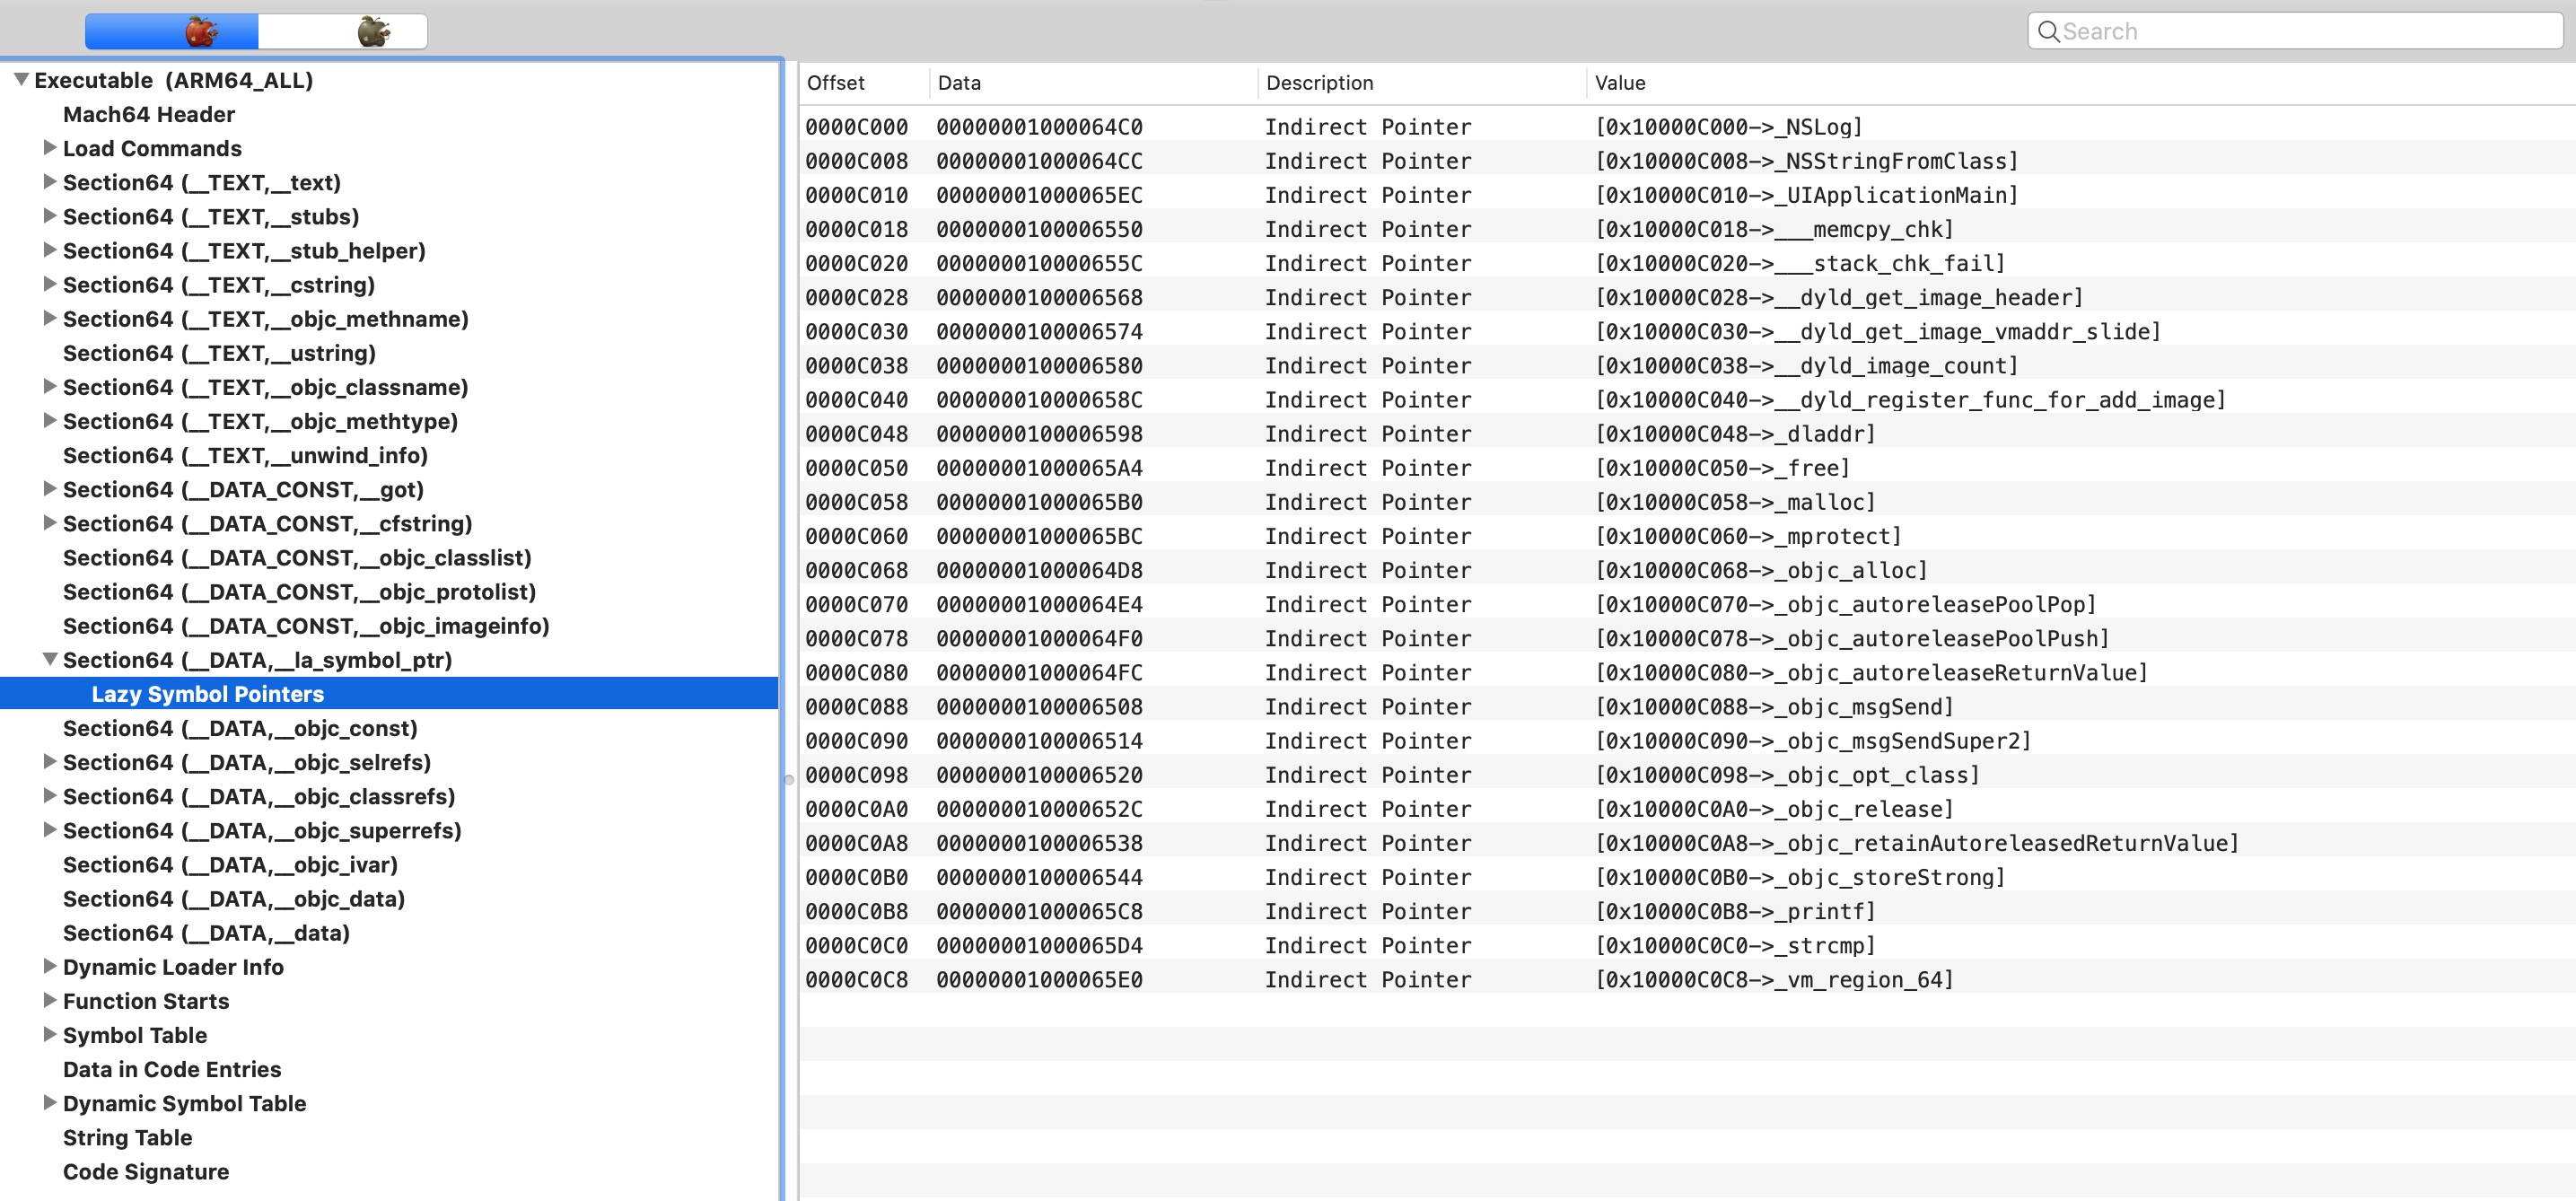
Task: Select the _objc_msgSend value
Action: [x=1774, y=706]
